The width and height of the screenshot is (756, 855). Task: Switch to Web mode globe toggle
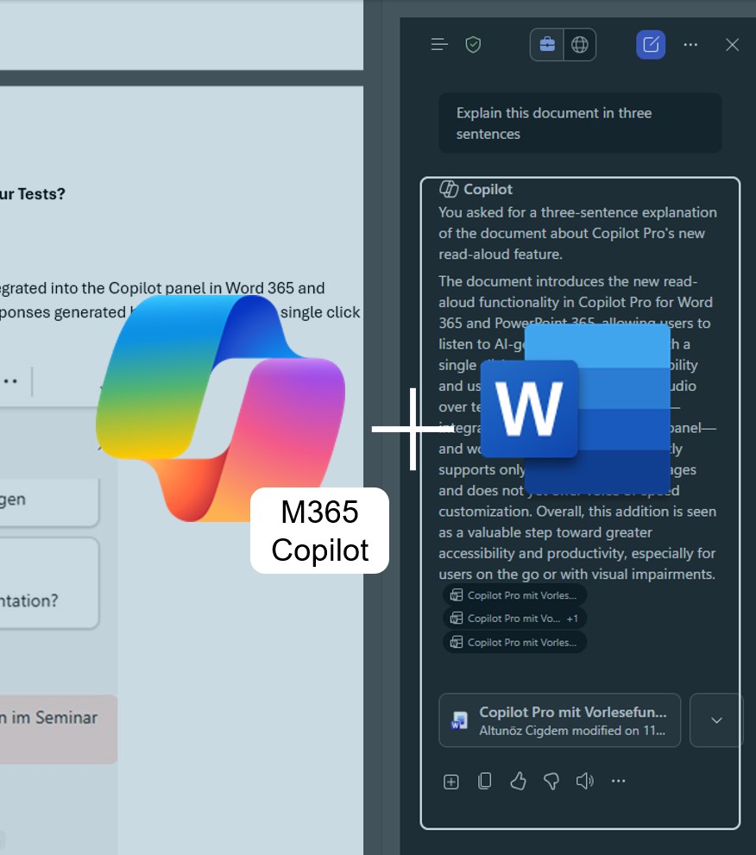pos(580,45)
